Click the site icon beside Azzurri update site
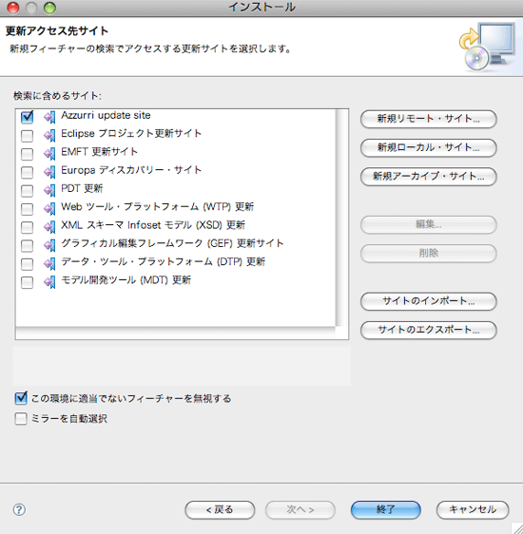Image resolution: width=523 pixels, height=534 pixels. [x=49, y=117]
